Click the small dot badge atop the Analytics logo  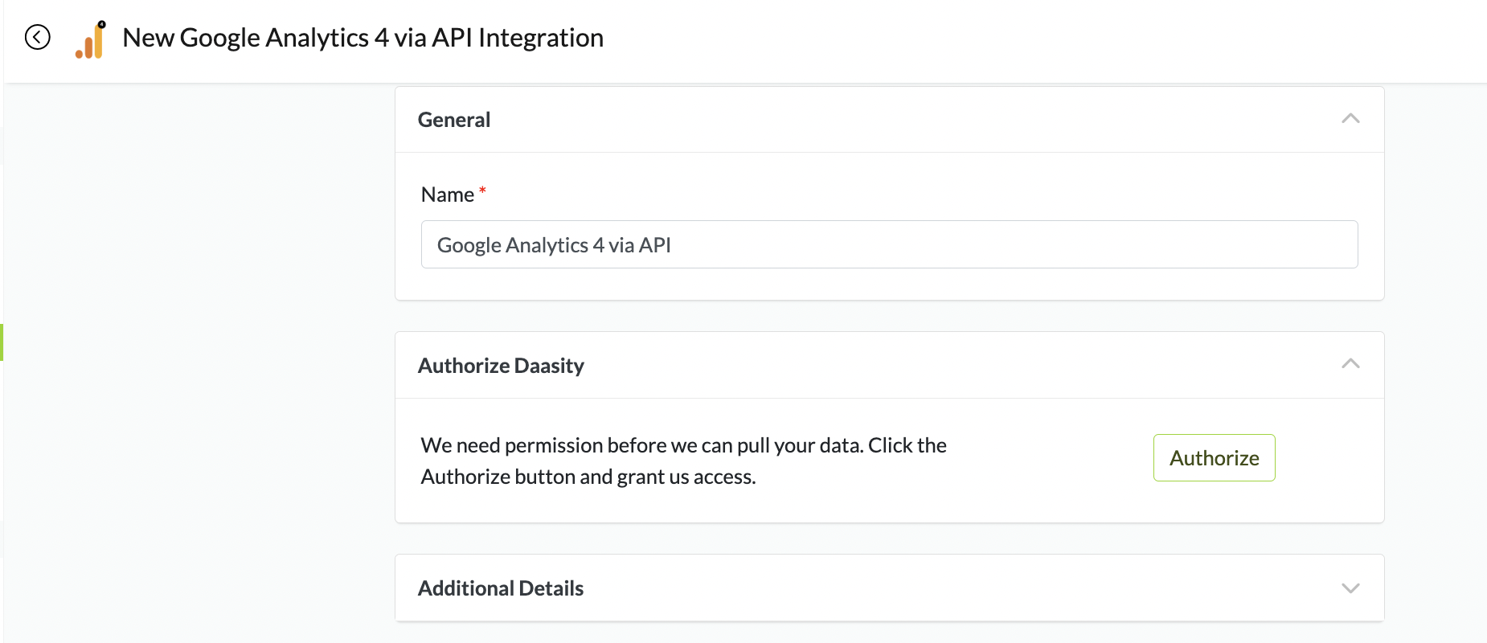click(x=102, y=24)
